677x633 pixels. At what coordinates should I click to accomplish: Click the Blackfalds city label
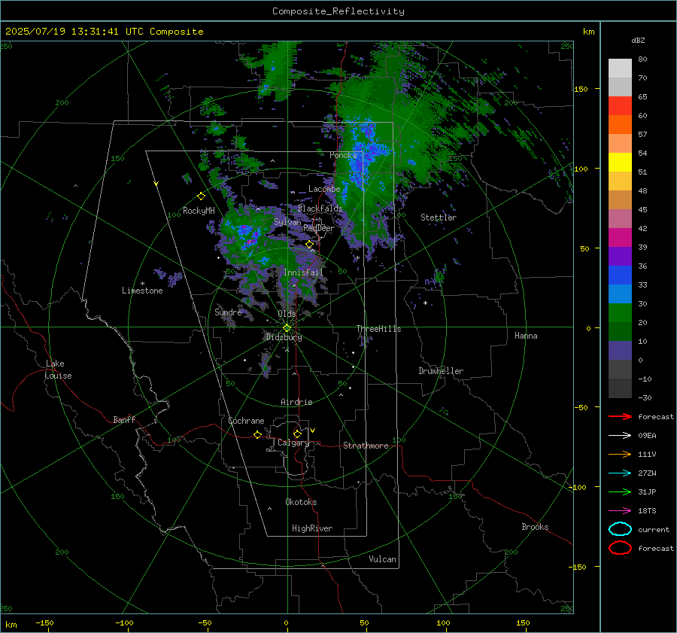click(320, 208)
